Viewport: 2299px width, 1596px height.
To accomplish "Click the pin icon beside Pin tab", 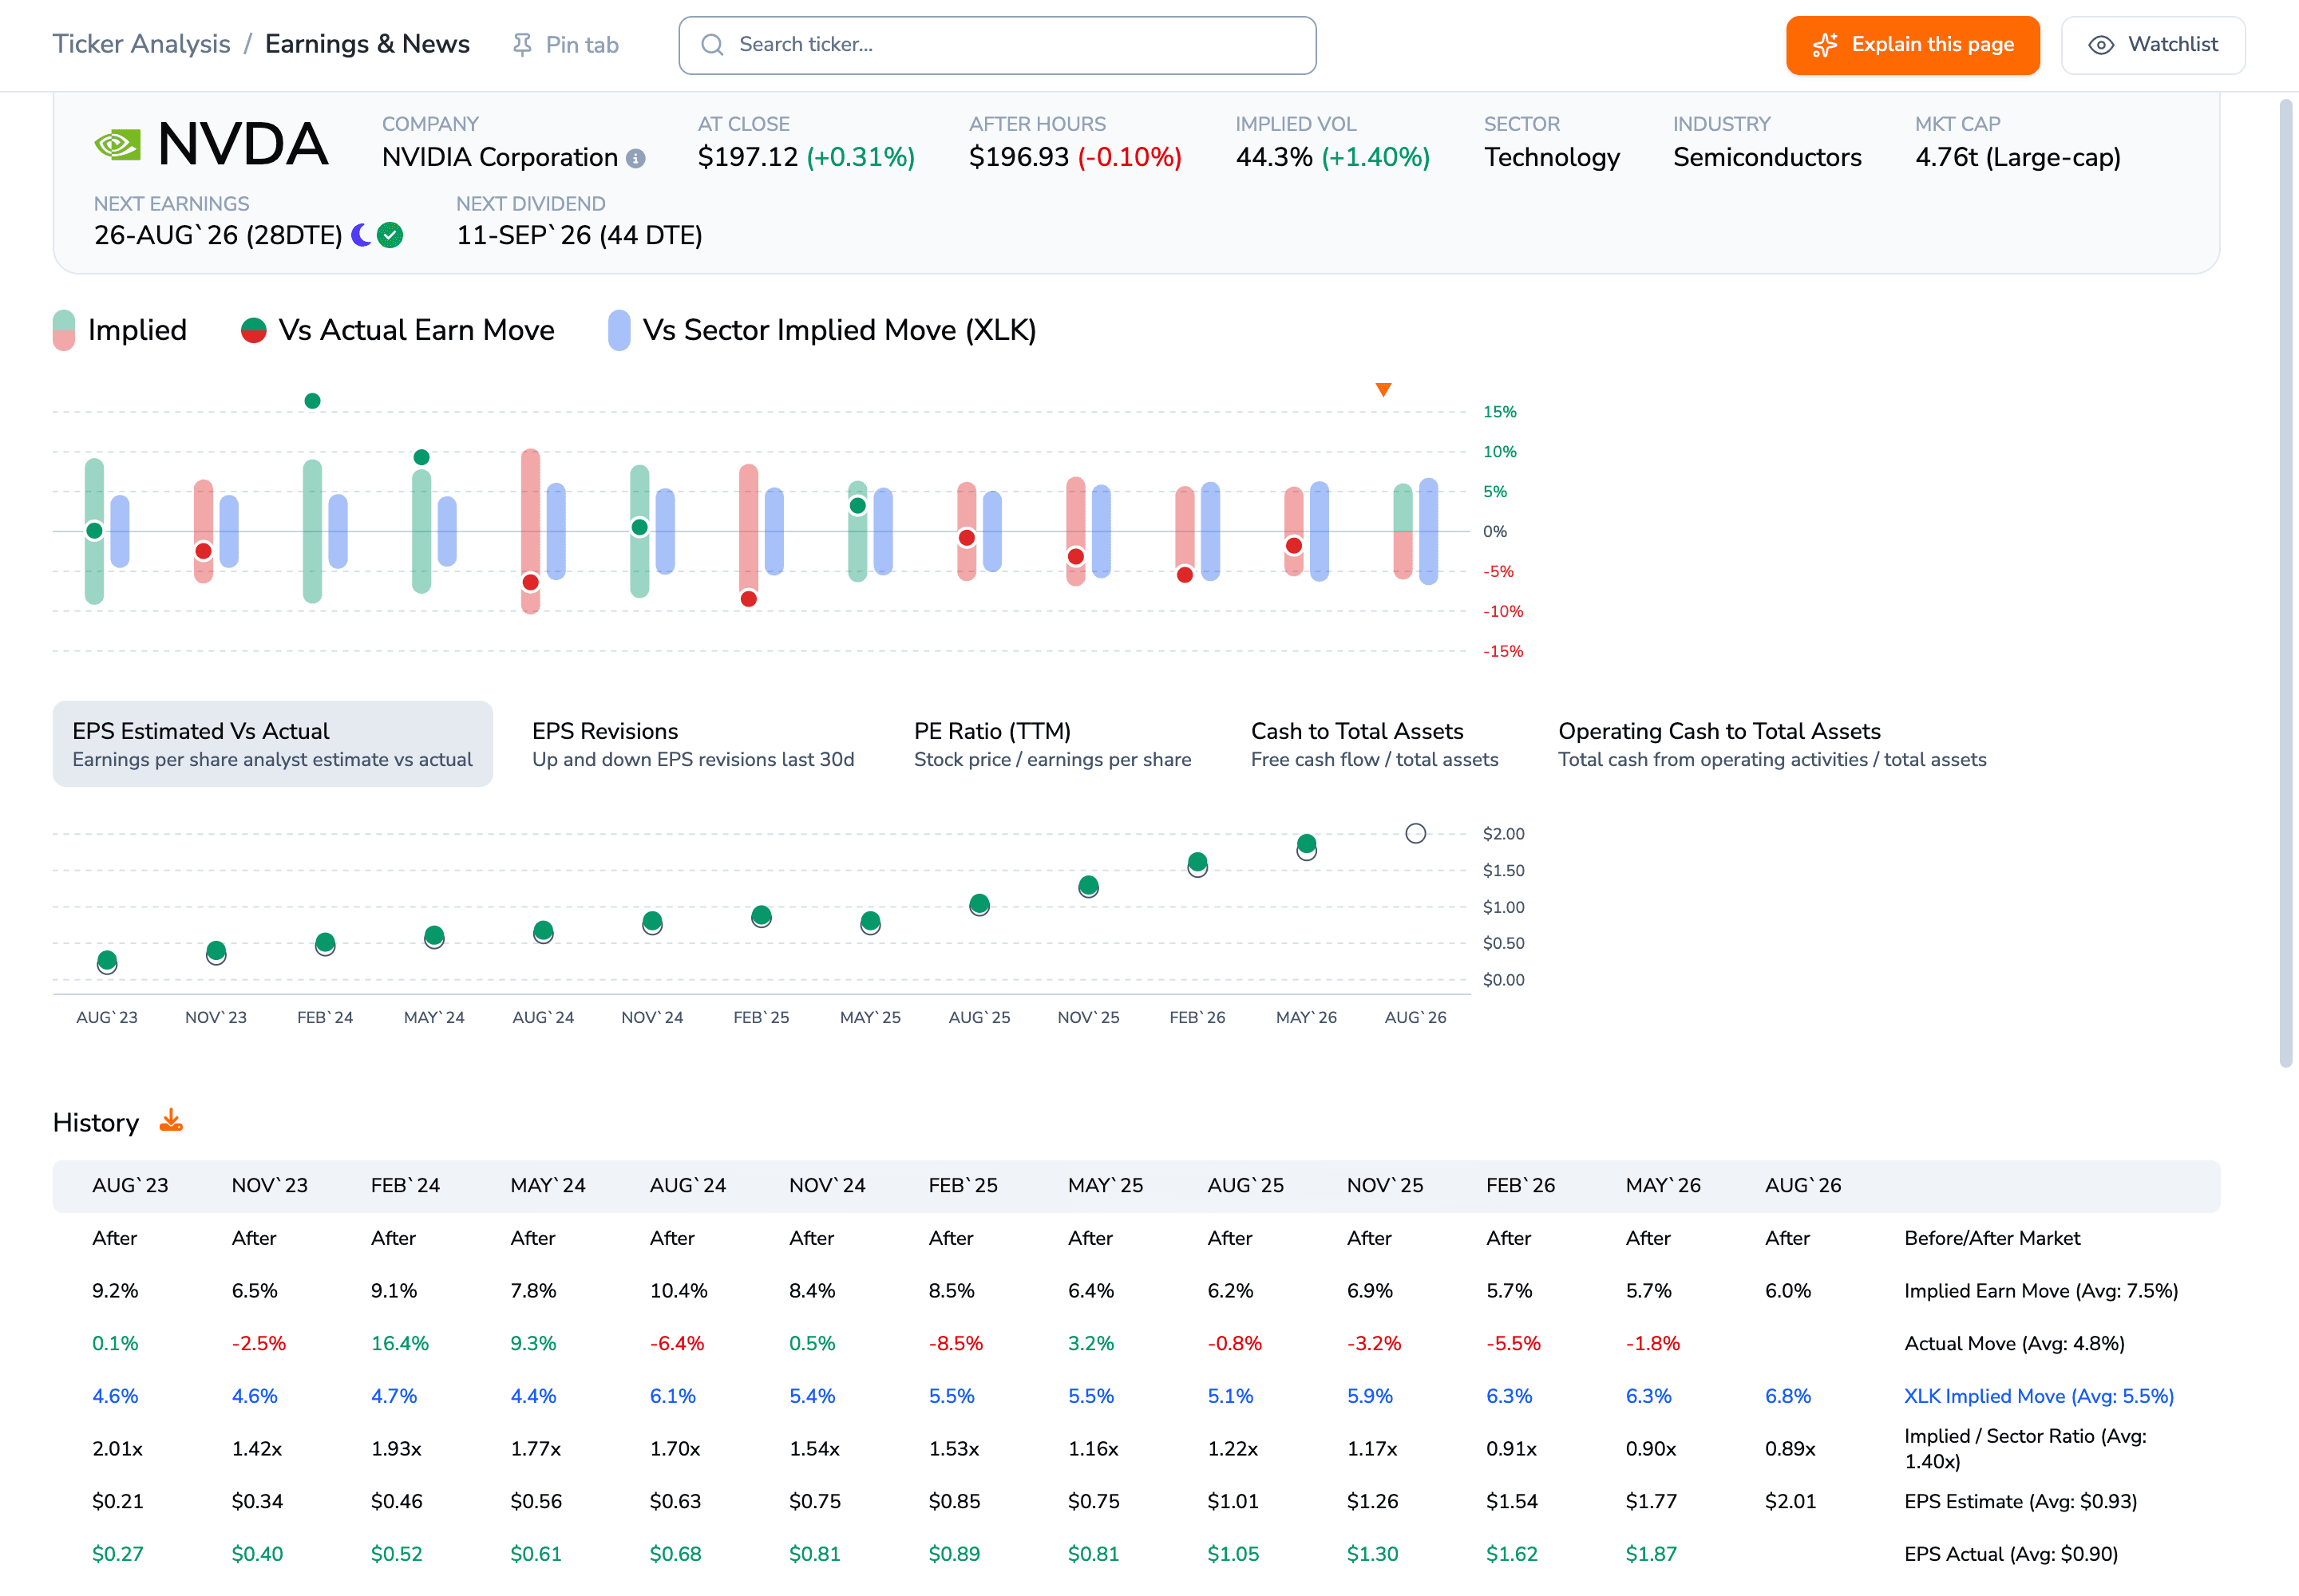I will [x=521, y=45].
